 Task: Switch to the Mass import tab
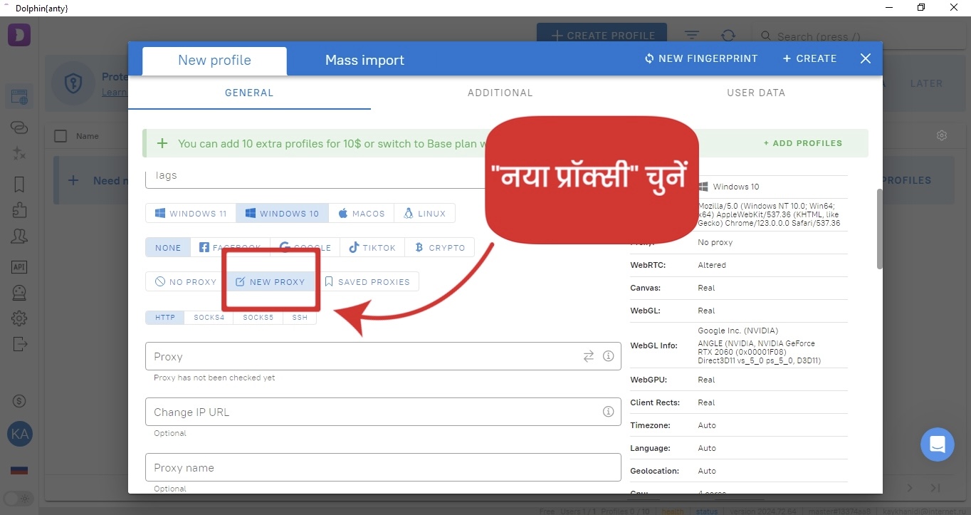(x=364, y=61)
